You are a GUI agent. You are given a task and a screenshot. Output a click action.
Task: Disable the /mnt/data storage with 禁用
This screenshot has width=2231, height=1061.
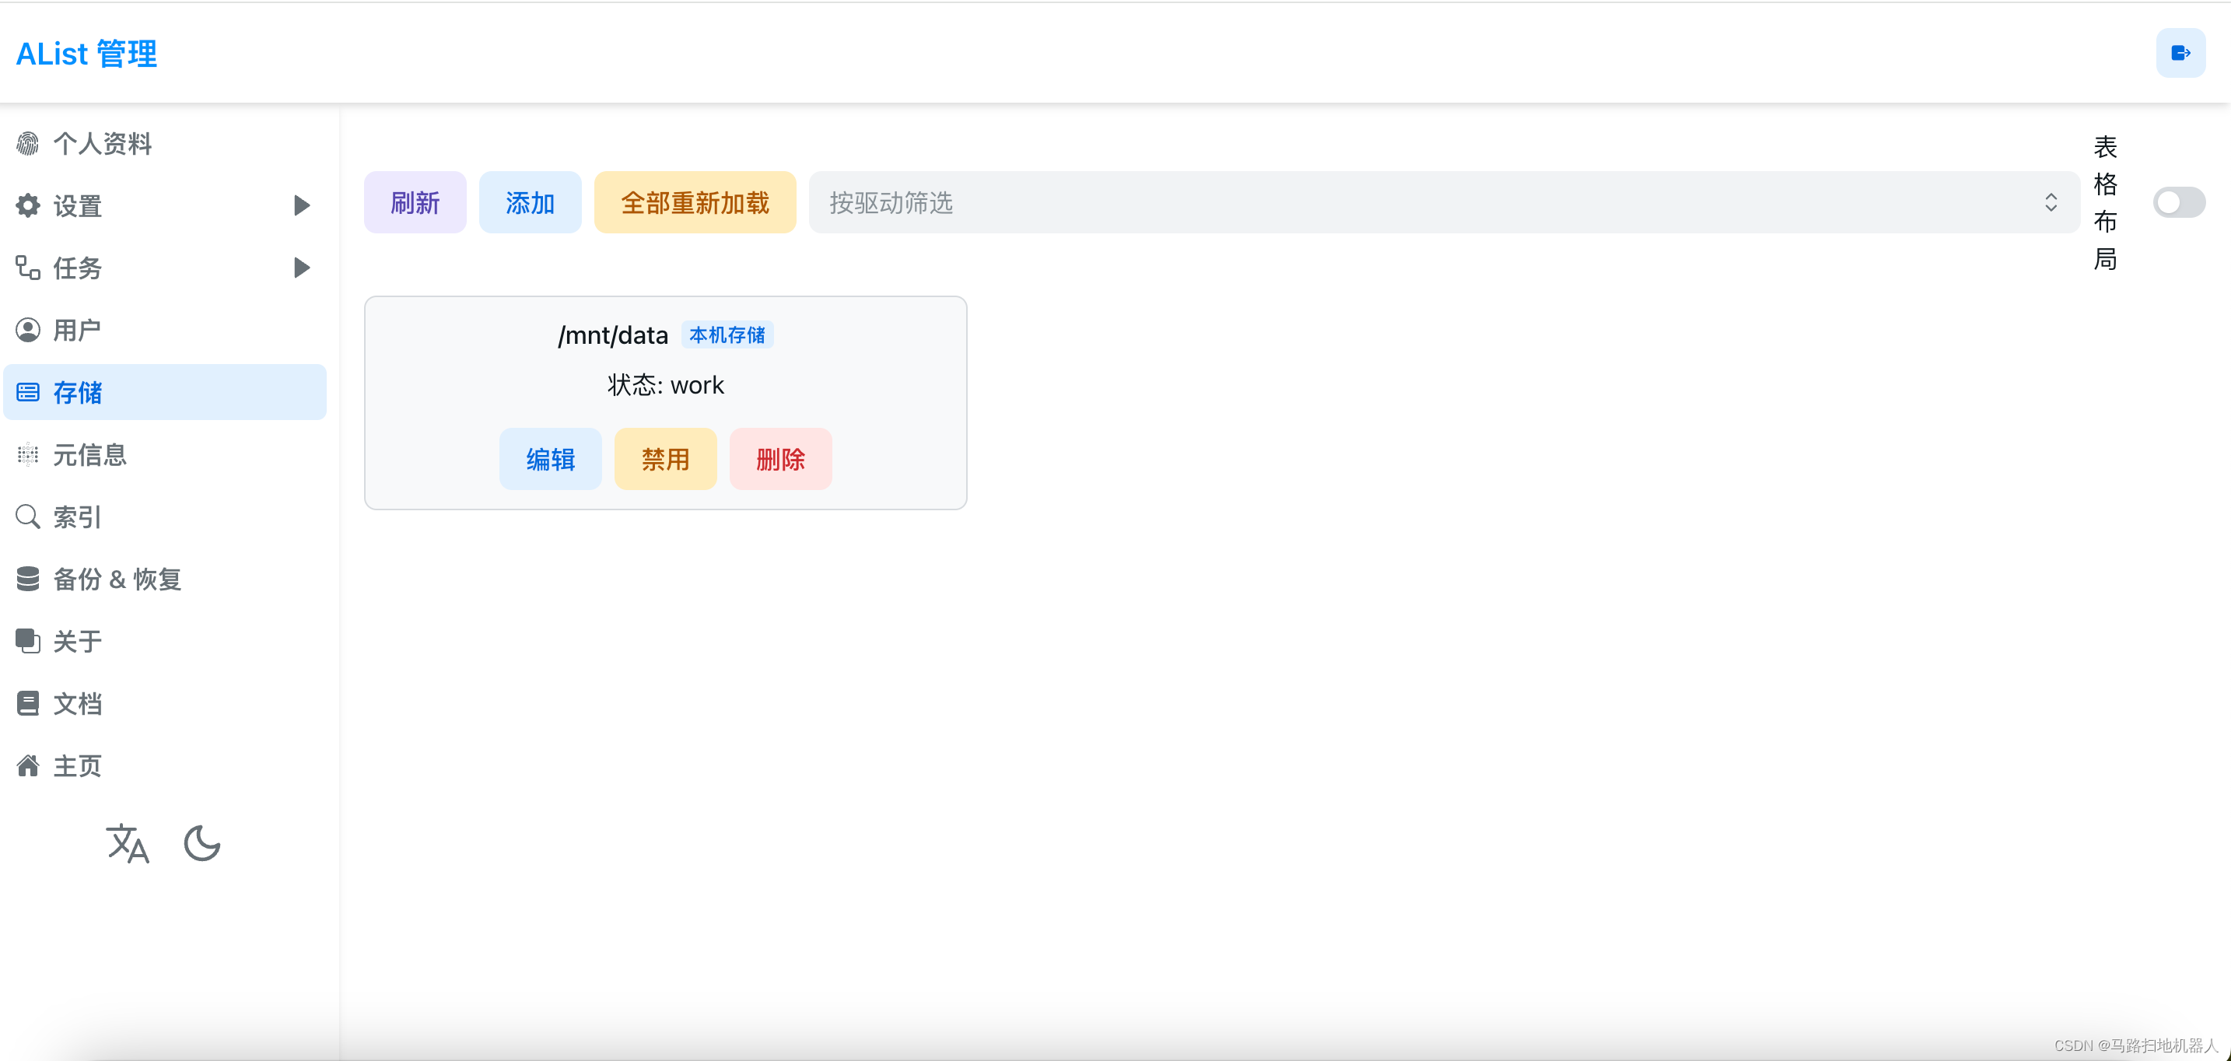665,459
